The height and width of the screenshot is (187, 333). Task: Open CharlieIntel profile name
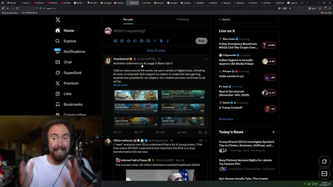coord(121,59)
